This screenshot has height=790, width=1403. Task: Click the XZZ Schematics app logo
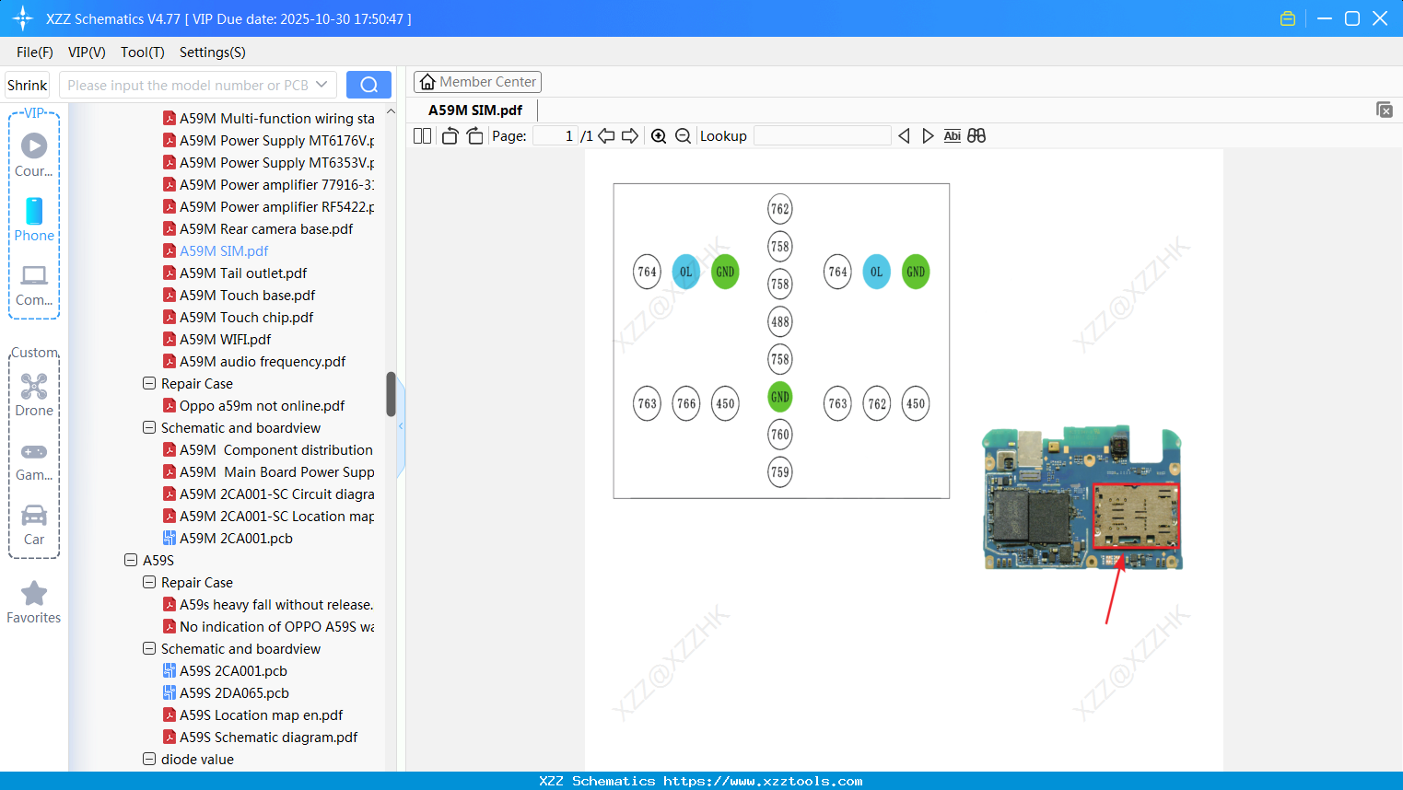(x=22, y=18)
